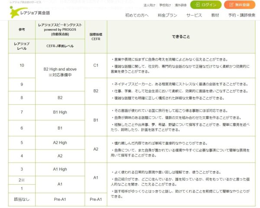Open the サービス menu item

[194, 15]
